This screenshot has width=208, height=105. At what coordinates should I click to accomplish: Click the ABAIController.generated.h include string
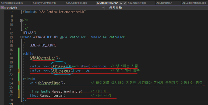62,12
